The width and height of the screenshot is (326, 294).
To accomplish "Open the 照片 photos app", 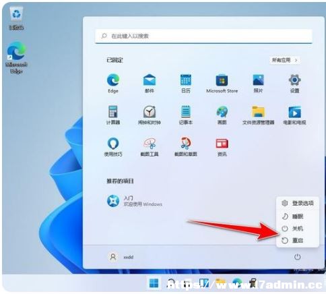I will point(258,83).
